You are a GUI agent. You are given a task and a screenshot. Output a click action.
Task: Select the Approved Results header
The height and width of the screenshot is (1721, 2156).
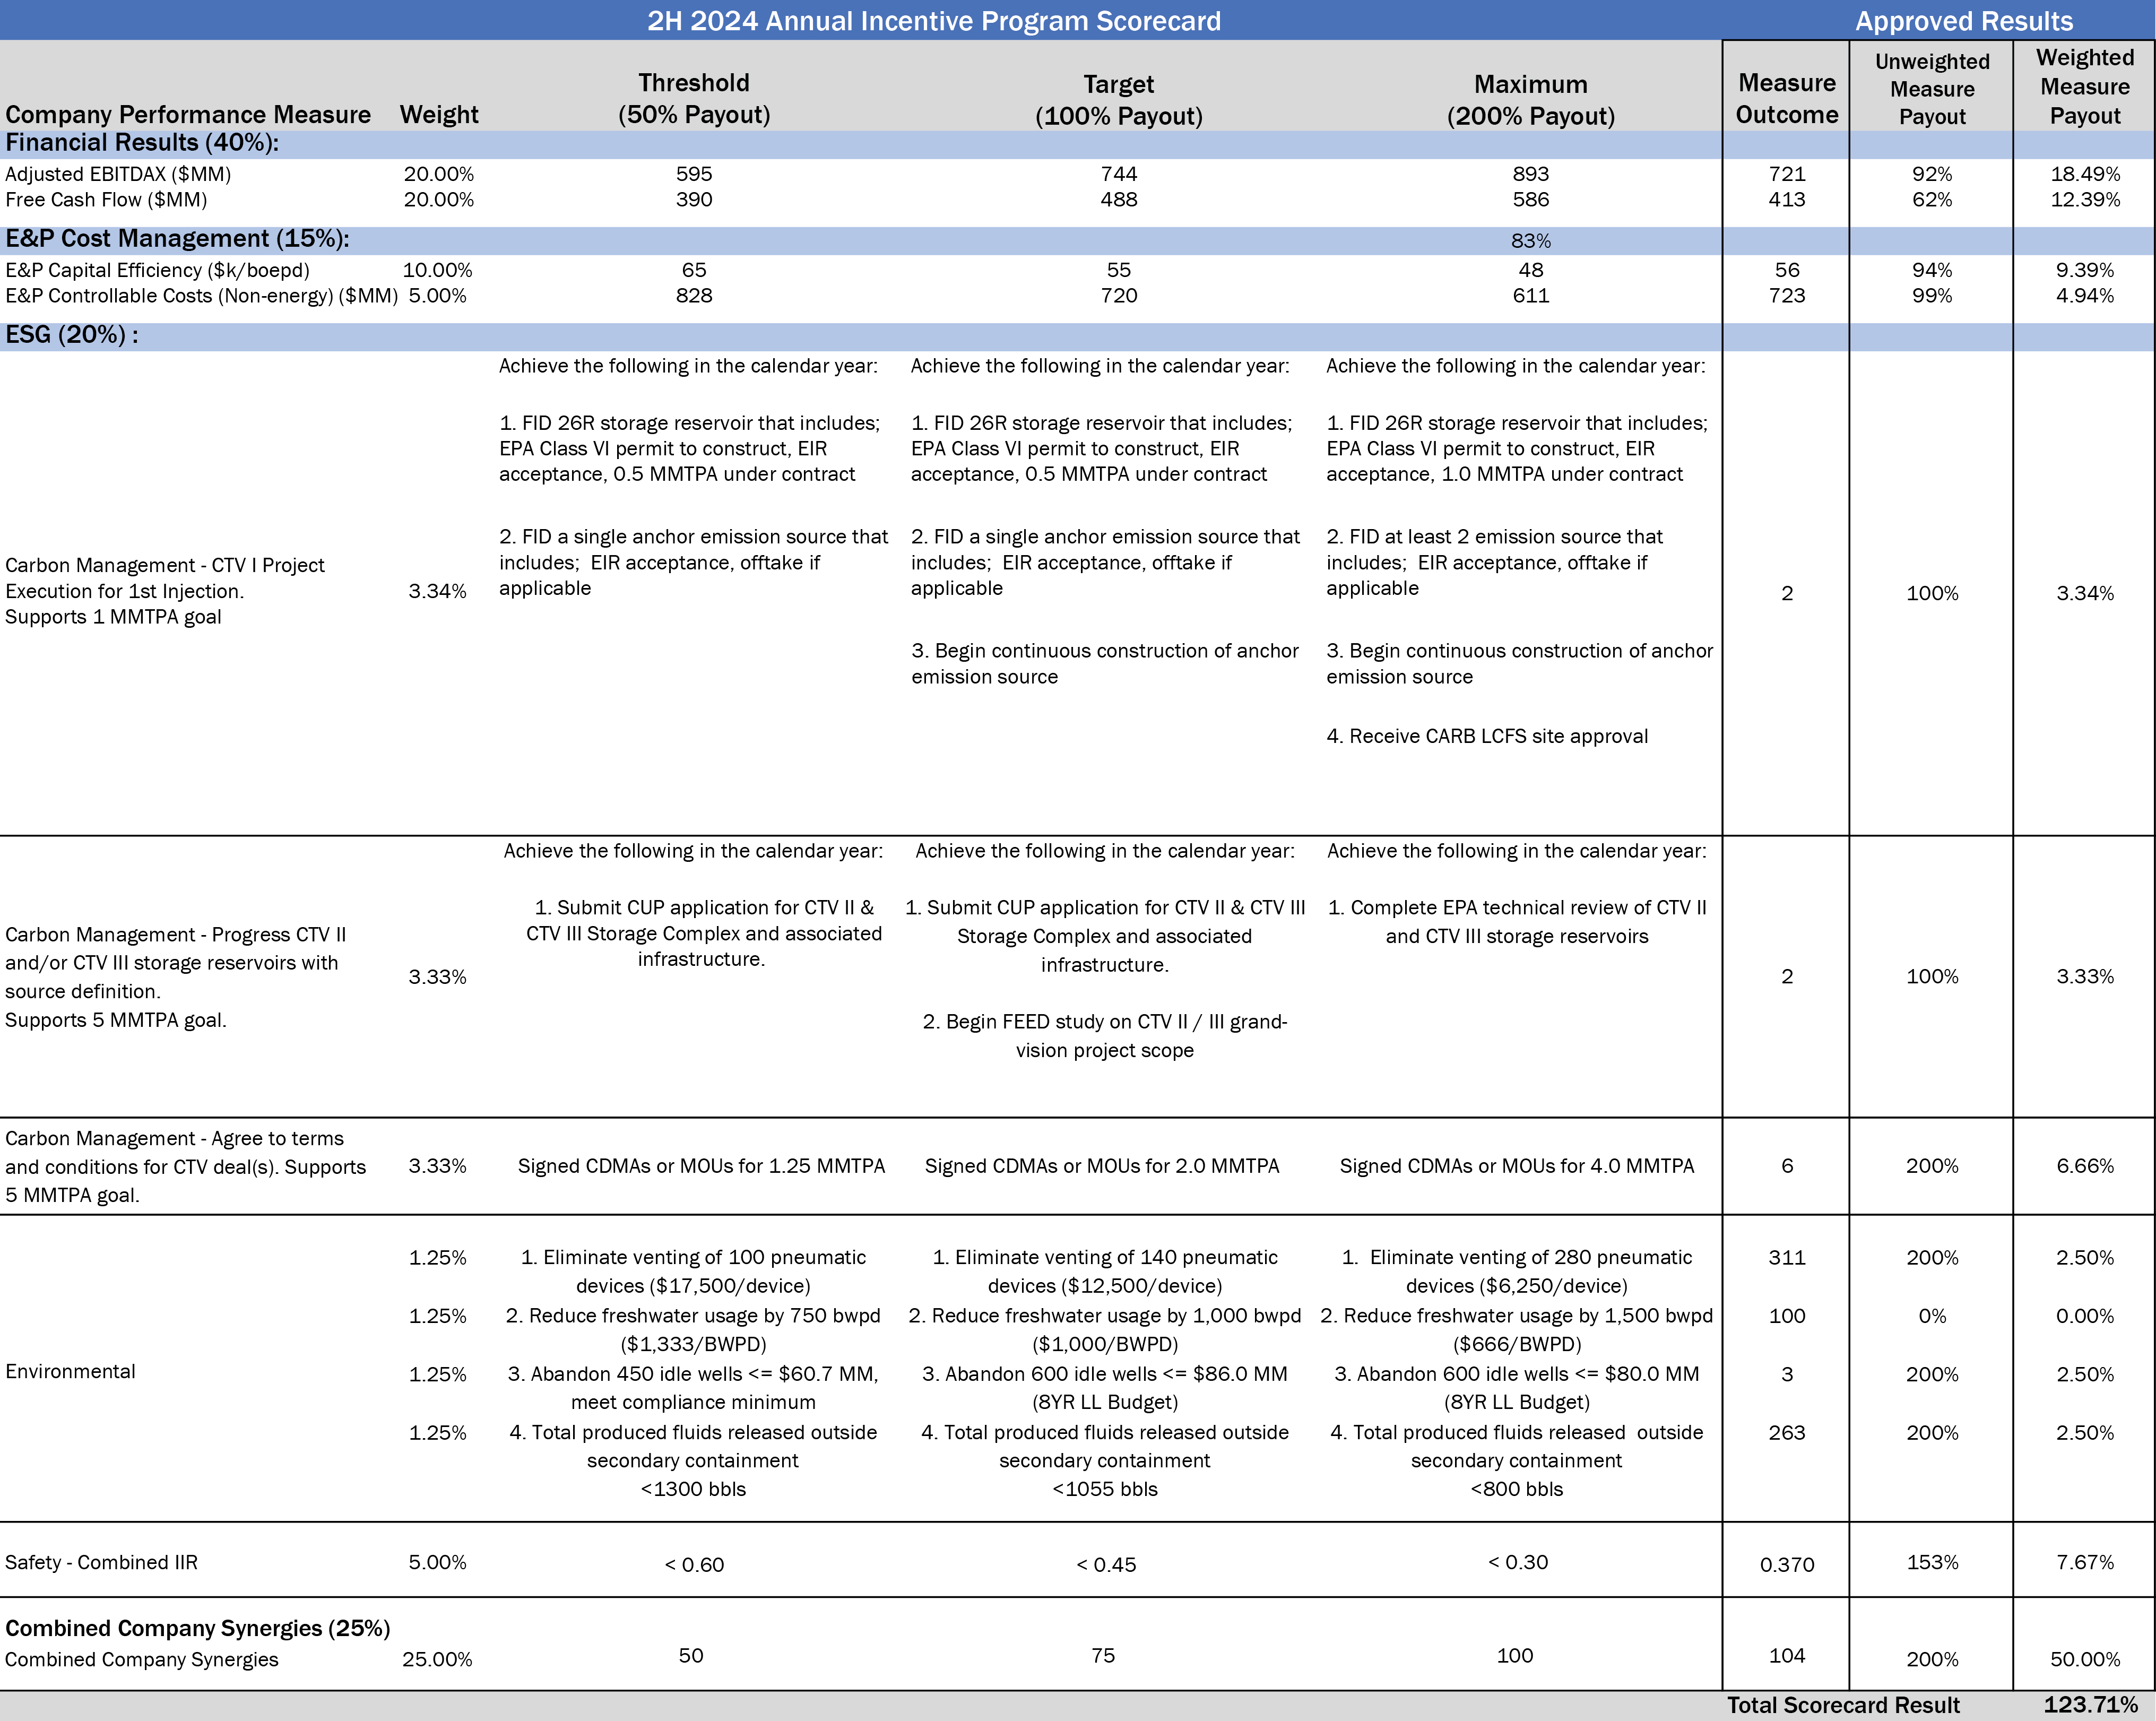1963,21
